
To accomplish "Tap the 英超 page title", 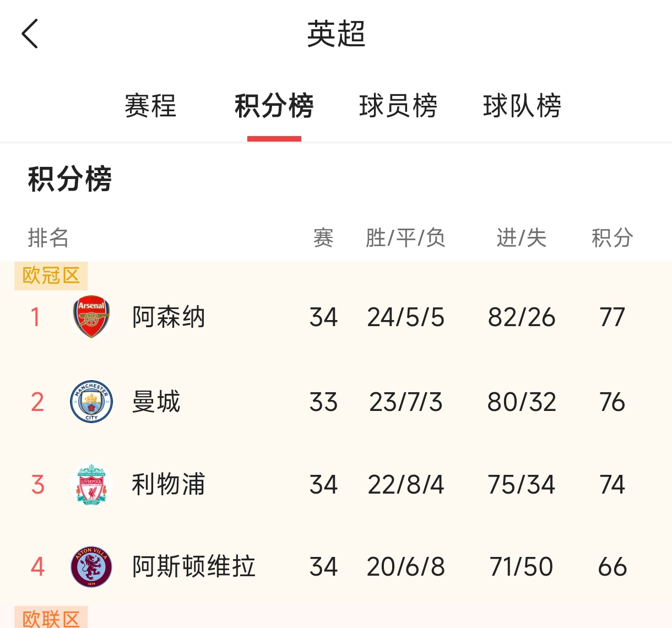I will tap(336, 34).
